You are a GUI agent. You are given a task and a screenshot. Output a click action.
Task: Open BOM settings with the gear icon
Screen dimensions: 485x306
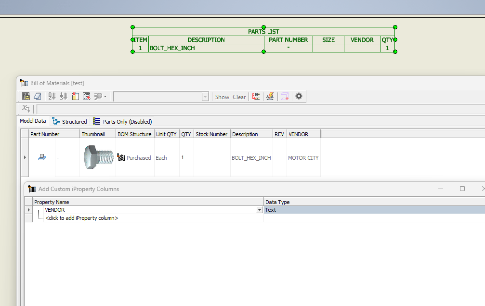299,96
